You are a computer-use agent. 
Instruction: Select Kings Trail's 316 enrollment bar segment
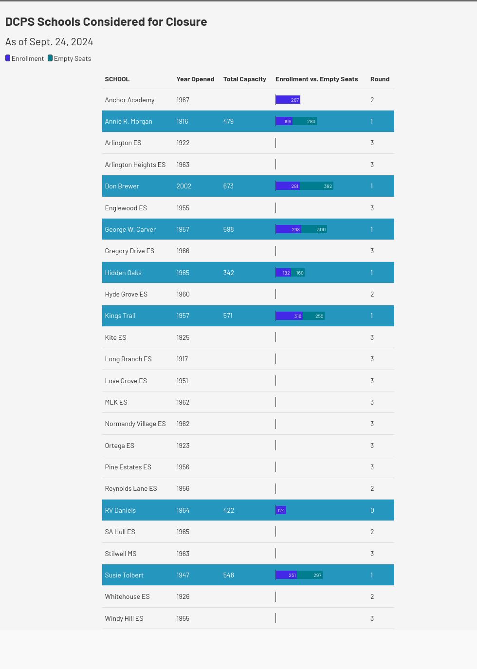289,316
